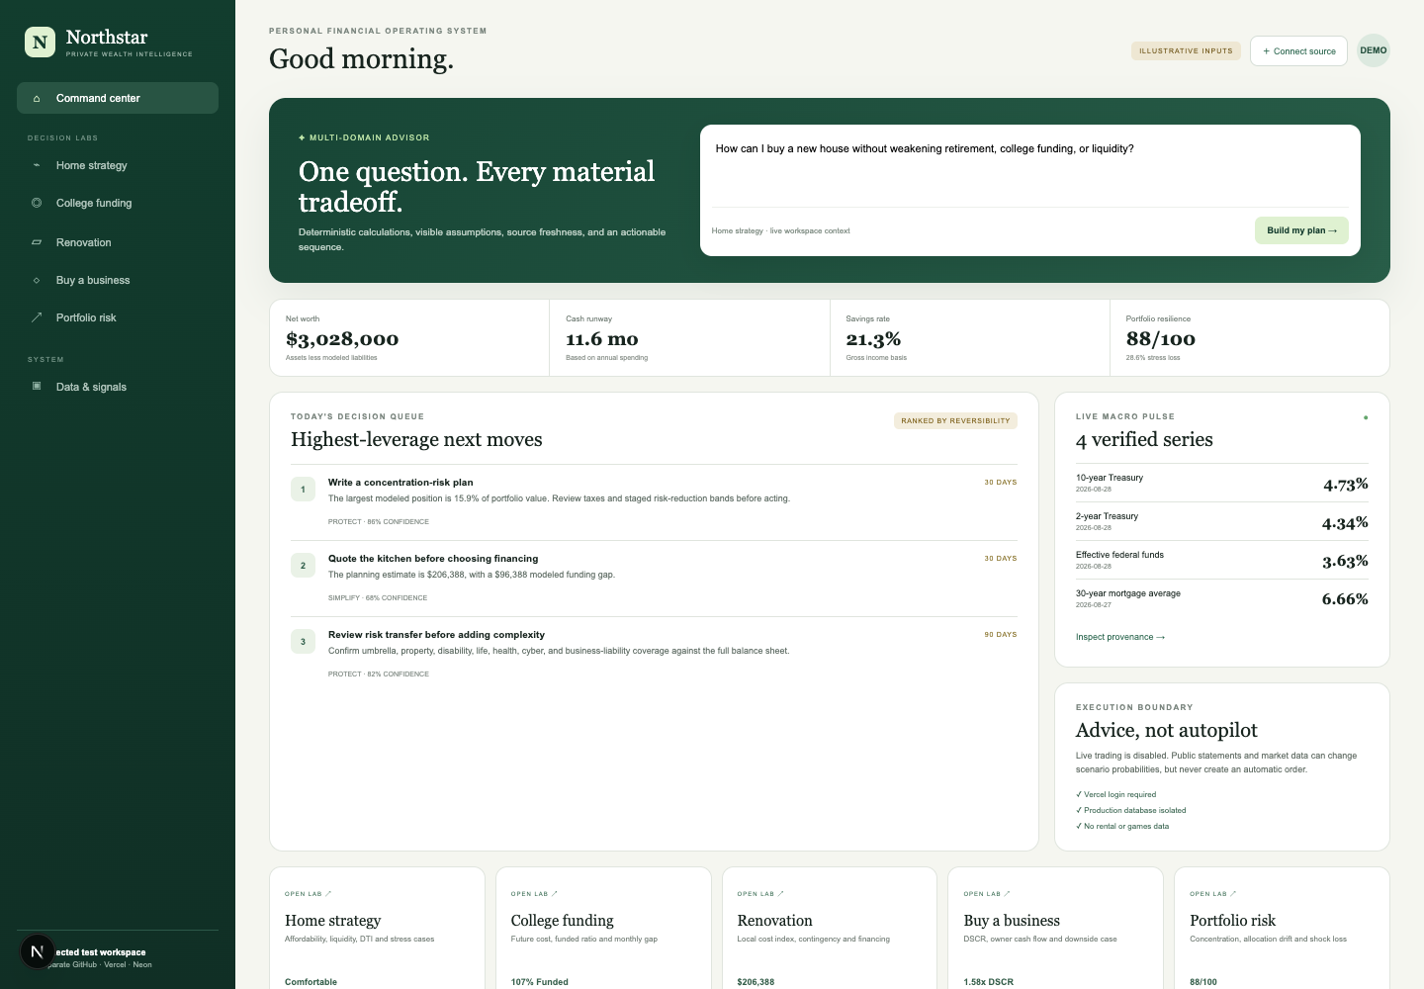The image size is (1424, 989).
Task: Click the Savings rate value 21.3%
Action: 873,339
